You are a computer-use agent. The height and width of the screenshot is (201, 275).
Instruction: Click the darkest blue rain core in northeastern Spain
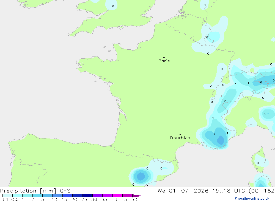pos(141,176)
